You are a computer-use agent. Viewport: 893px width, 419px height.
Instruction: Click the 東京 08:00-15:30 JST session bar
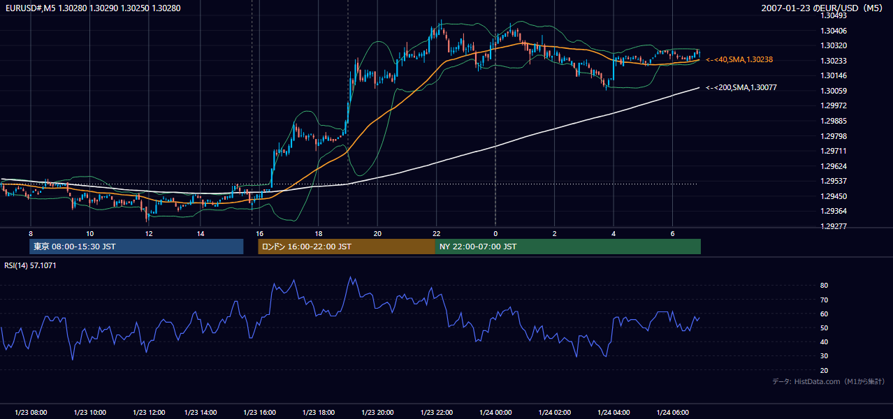tap(136, 247)
